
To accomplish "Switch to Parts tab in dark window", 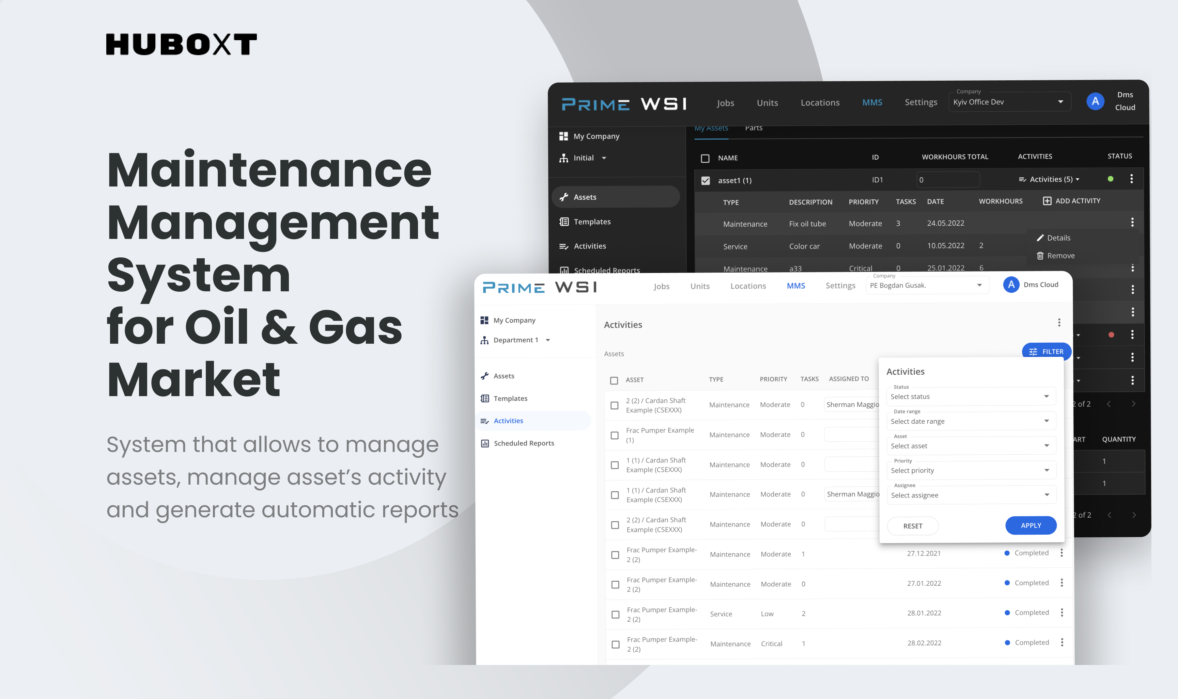I will coord(753,128).
